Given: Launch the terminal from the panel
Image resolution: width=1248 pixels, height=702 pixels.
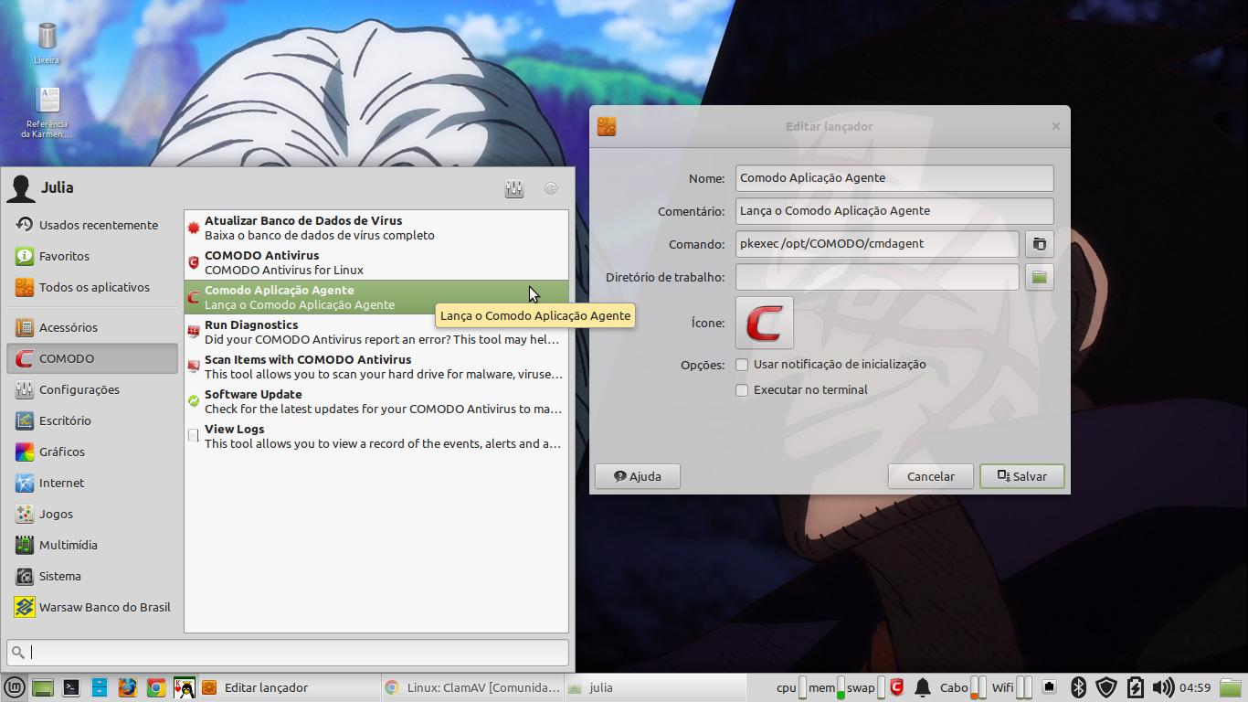Looking at the screenshot, I should pos(70,687).
